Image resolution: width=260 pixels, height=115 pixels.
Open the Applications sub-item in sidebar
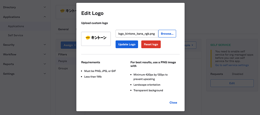coord(16,26)
